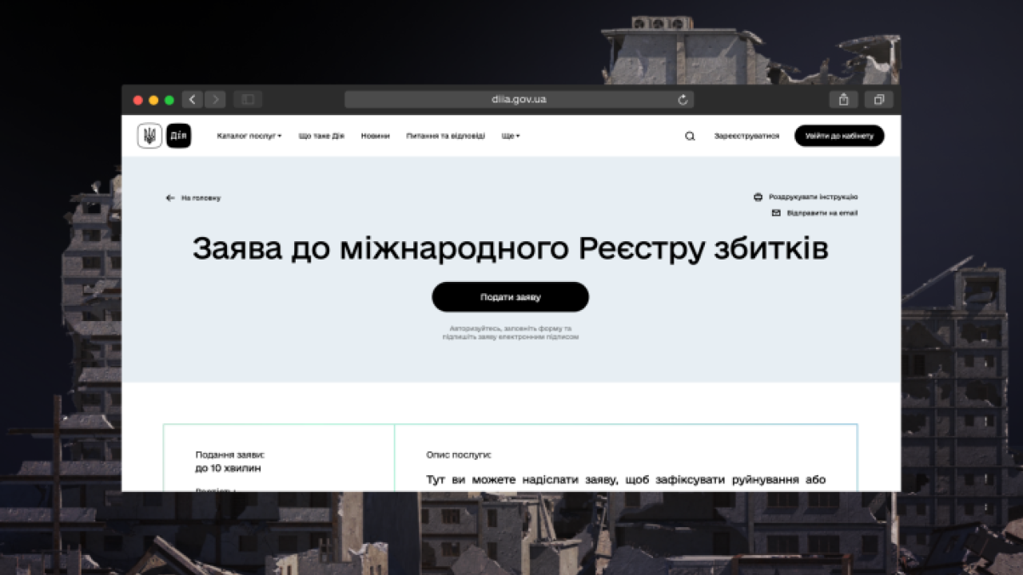The image size is (1023, 575).
Task: Minimize the Safari window with the yellow button
Action: (153, 100)
